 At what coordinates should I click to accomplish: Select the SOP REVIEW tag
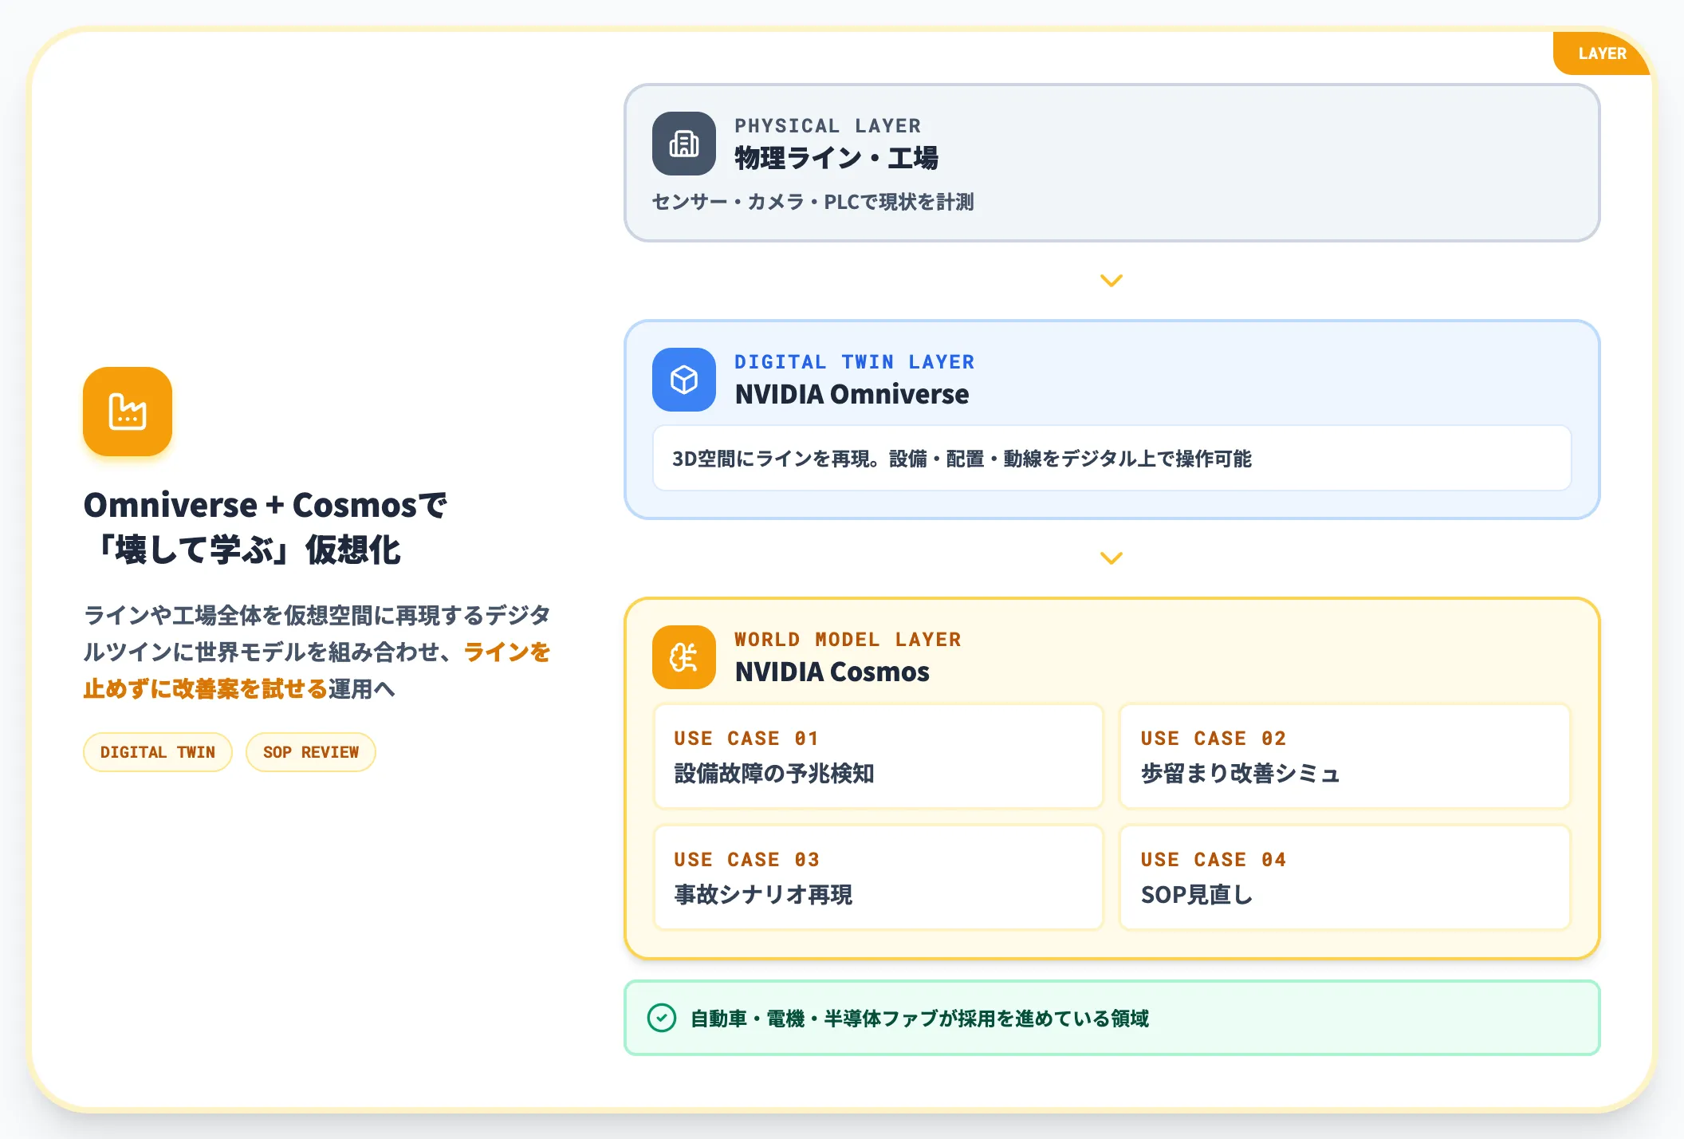tap(311, 752)
